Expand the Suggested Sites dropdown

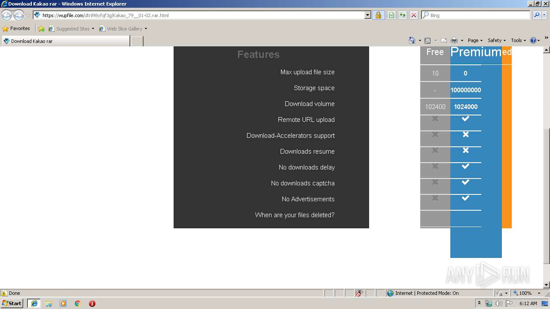point(93,29)
